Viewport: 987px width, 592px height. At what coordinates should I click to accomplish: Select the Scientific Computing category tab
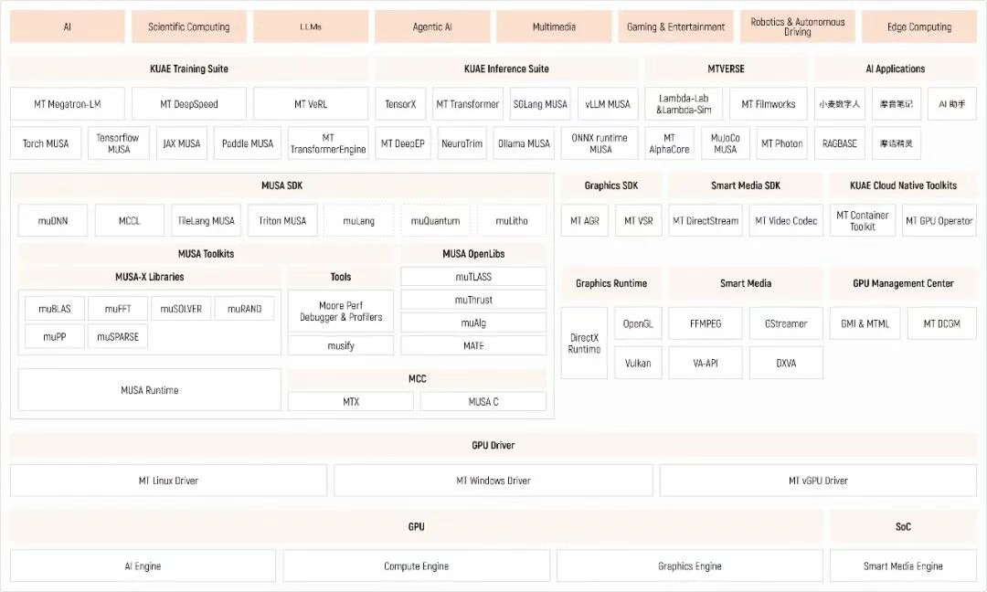click(189, 27)
